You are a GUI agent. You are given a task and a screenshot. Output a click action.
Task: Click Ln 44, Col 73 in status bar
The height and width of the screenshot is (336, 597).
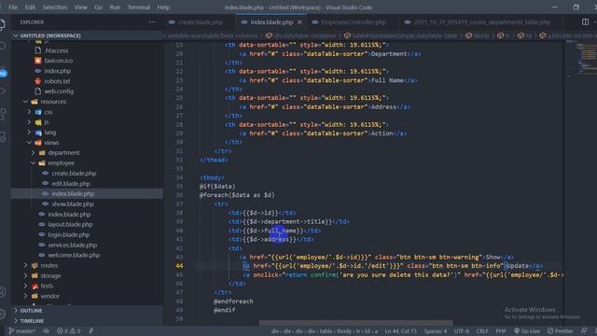(400, 331)
